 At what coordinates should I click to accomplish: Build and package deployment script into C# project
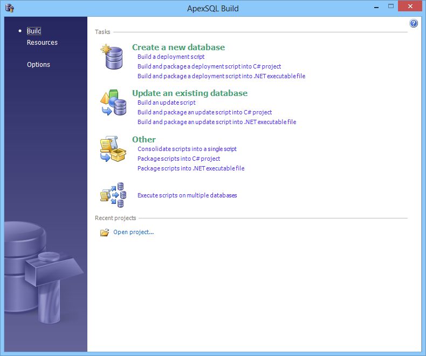point(209,66)
